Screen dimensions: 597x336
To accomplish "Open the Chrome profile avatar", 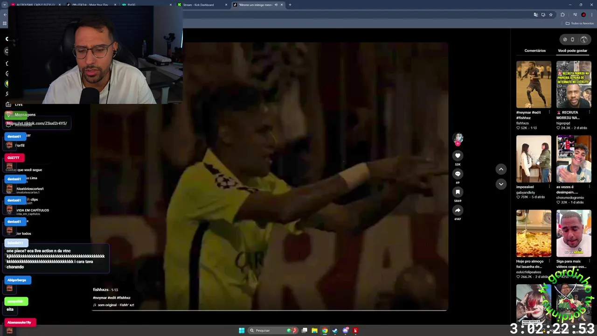I will pyautogui.click(x=583, y=14).
